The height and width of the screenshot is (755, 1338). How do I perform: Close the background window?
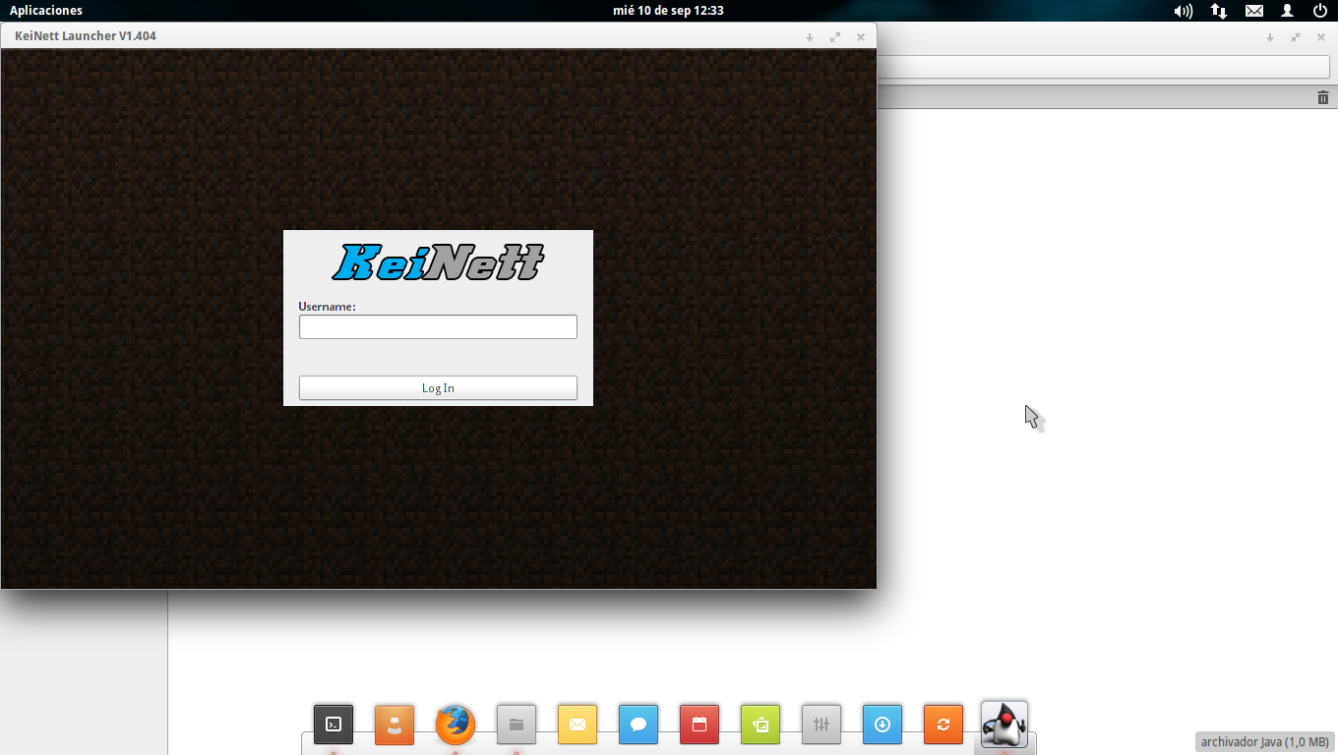pos(1321,37)
